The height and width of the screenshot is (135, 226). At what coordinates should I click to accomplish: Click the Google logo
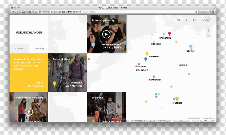(206, 20)
